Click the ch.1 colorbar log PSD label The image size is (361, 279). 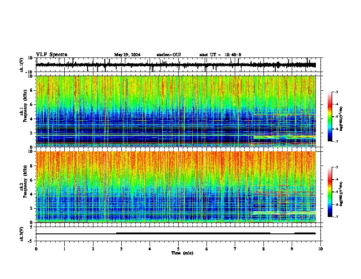[341, 119]
